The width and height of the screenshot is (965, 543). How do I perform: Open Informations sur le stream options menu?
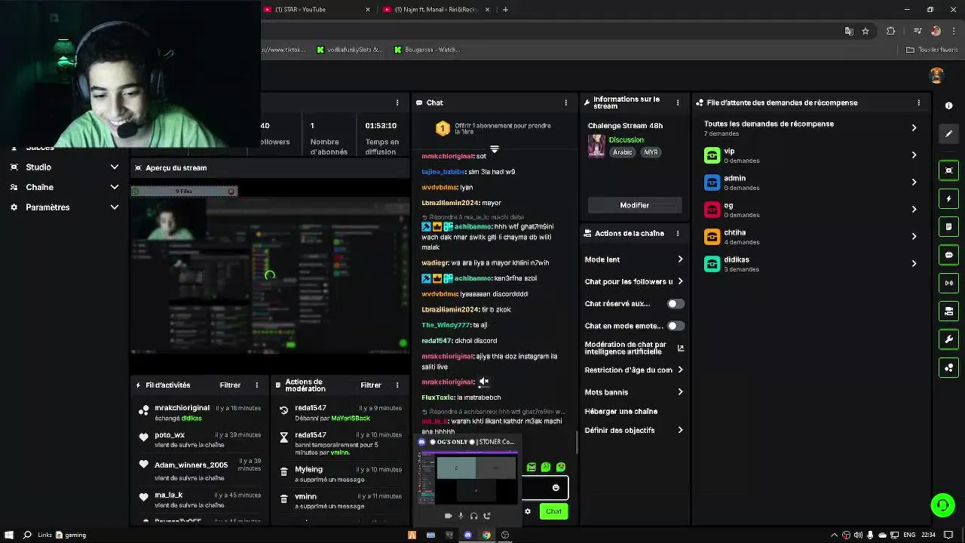click(x=677, y=103)
